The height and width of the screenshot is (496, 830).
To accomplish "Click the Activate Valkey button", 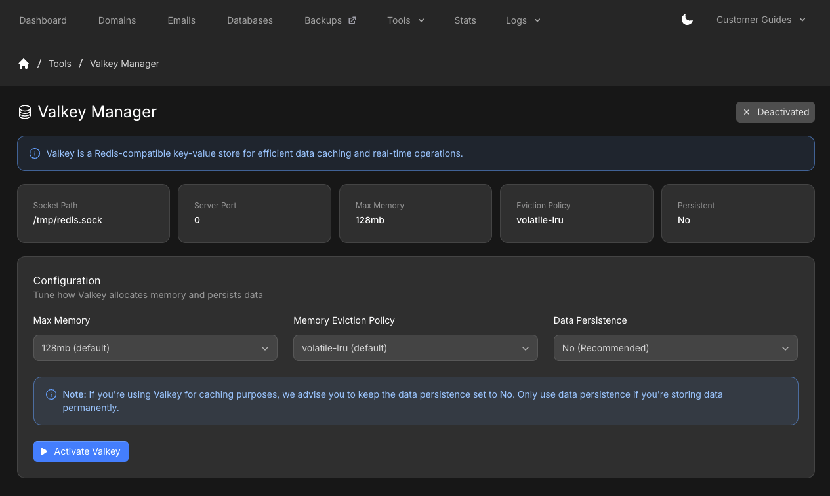I will (x=81, y=451).
